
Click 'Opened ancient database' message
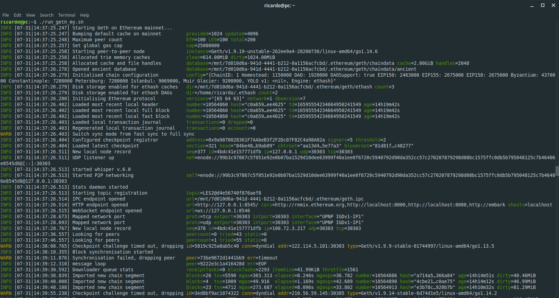[104, 69]
